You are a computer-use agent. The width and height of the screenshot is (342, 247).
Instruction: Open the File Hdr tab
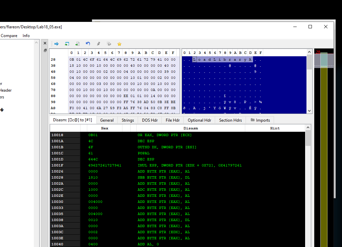[173, 120]
